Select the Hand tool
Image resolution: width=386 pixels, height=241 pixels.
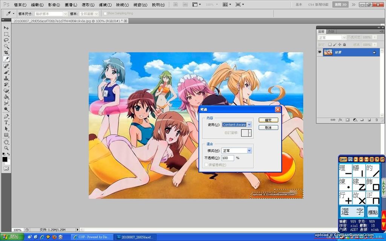6,142
